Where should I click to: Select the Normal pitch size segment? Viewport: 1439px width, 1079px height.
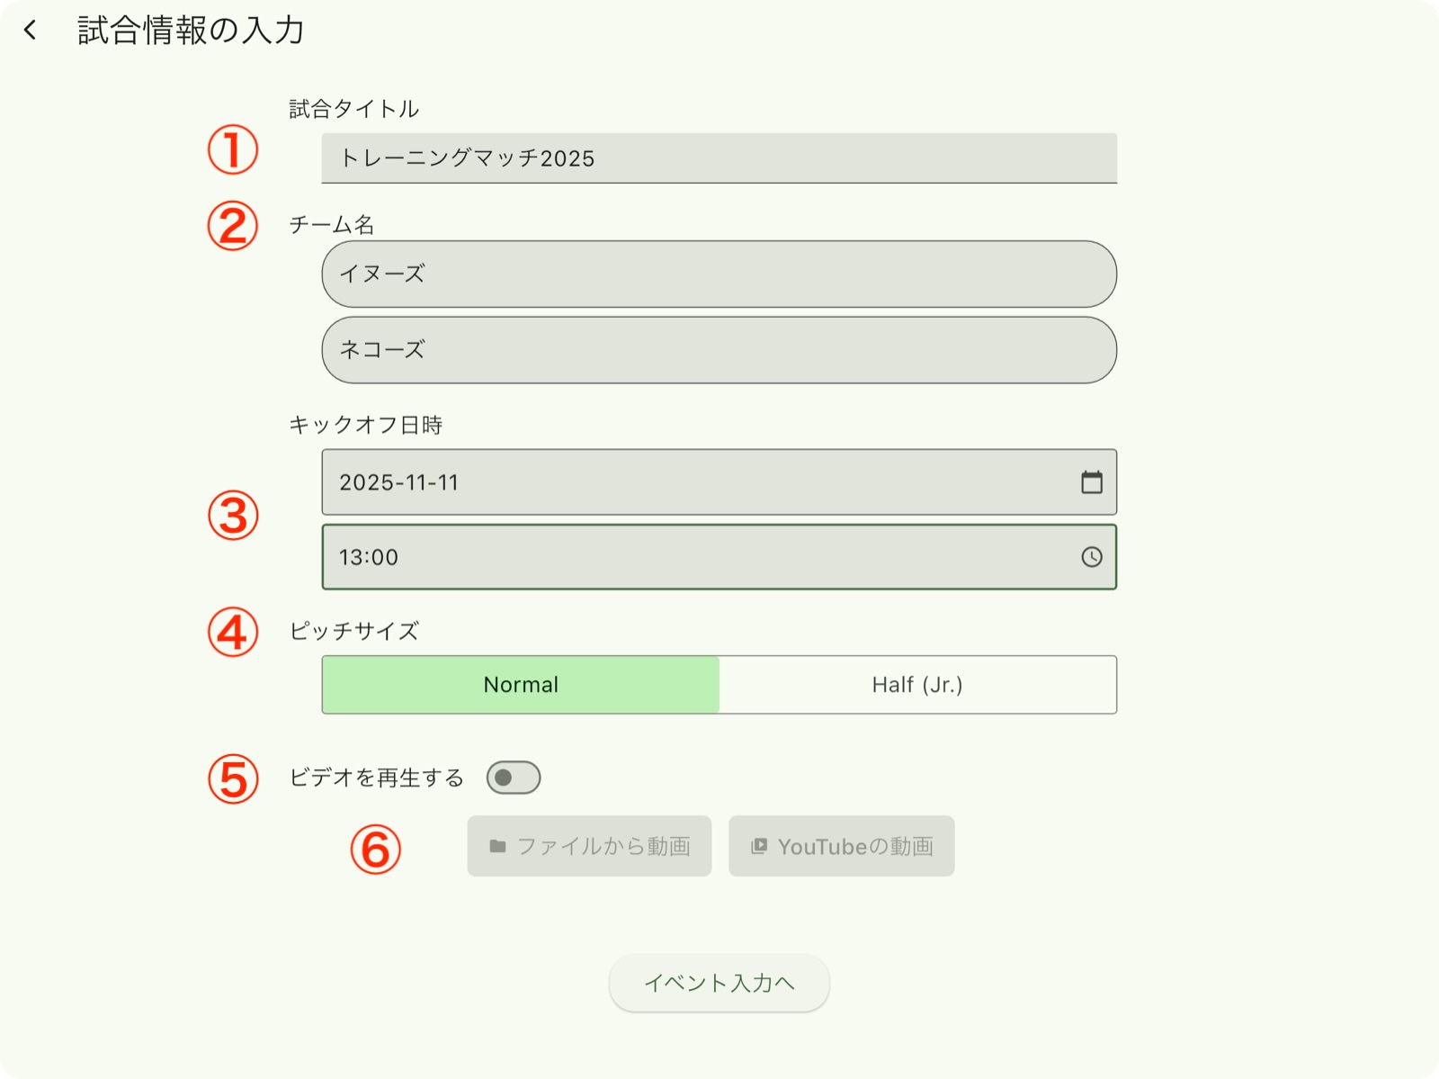[520, 684]
